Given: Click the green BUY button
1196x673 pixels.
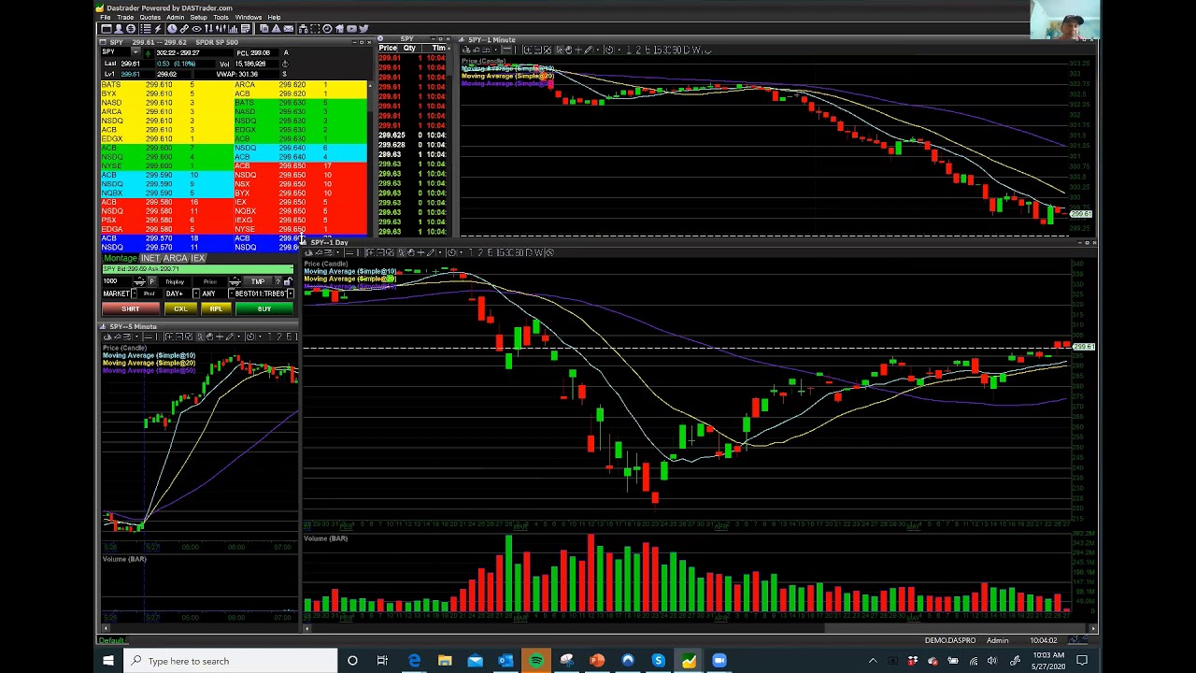Looking at the screenshot, I should point(264,308).
